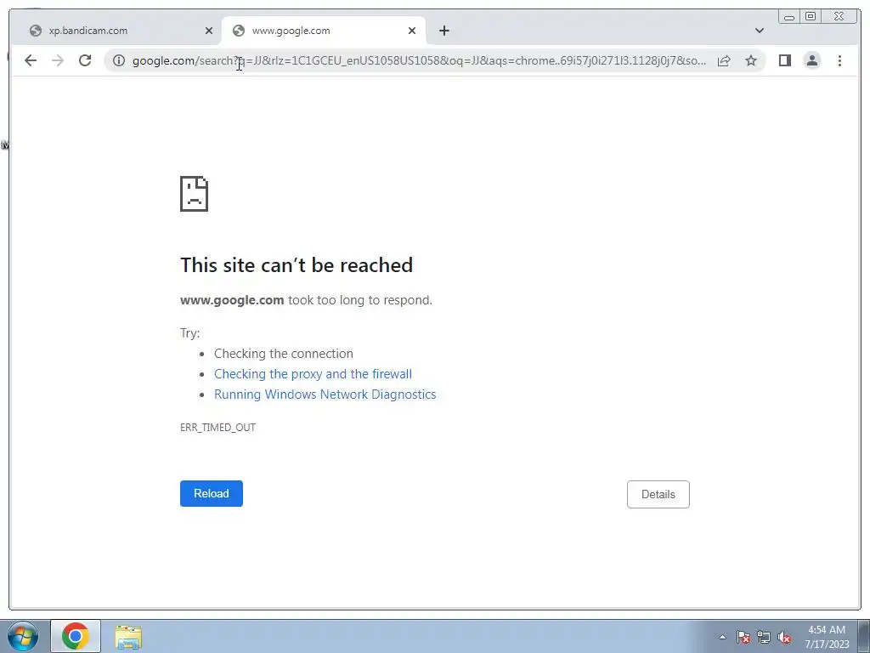Open a new tab with plus button

click(443, 31)
